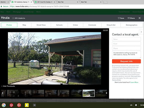Close the photo gallery overlay

point(139,18)
